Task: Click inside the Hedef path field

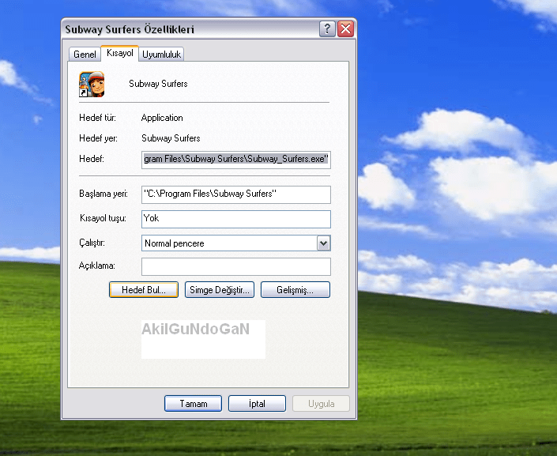Action: [235, 160]
